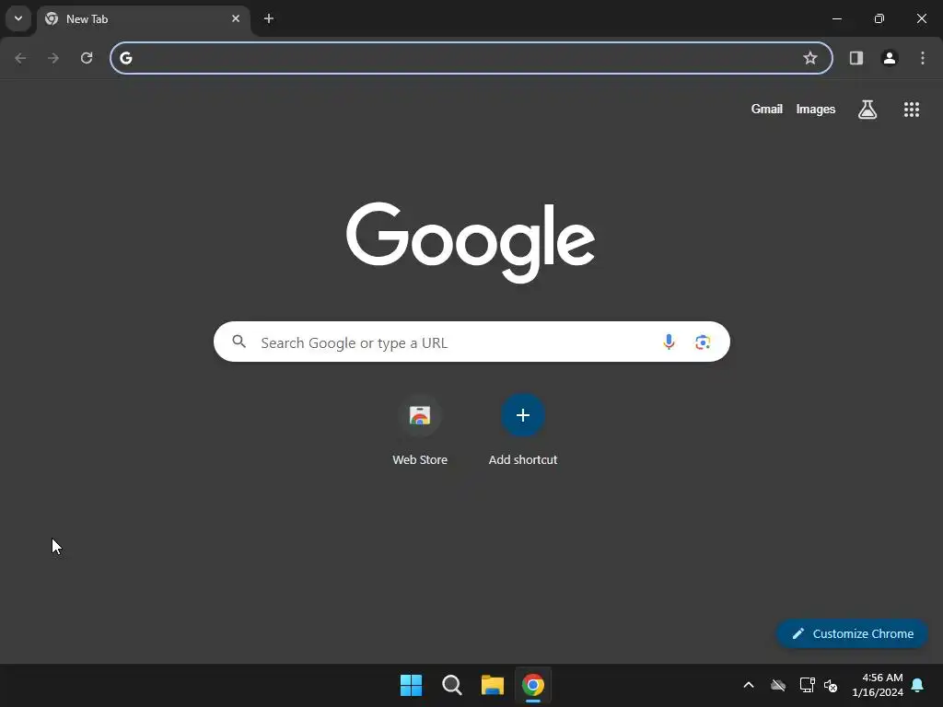
Task: Open the clock and date panel
Action: pos(878,685)
